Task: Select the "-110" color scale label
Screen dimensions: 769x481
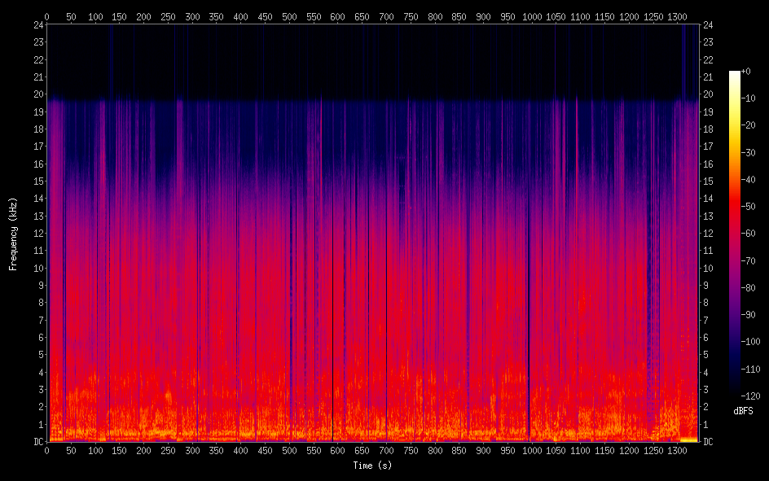Action: [x=750, y=369]
